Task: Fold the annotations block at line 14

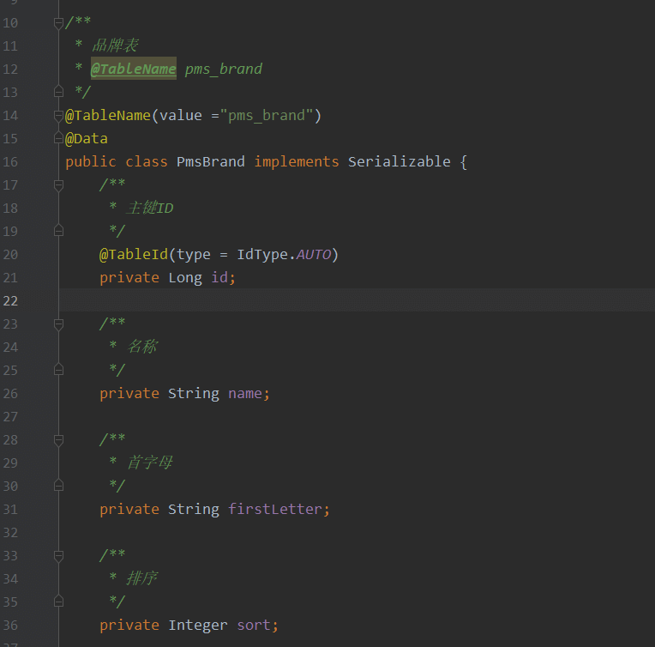Action: click(58, 116)
